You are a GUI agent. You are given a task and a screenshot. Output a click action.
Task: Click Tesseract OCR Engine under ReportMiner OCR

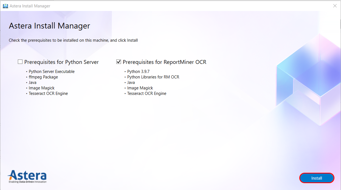point(147,93)
